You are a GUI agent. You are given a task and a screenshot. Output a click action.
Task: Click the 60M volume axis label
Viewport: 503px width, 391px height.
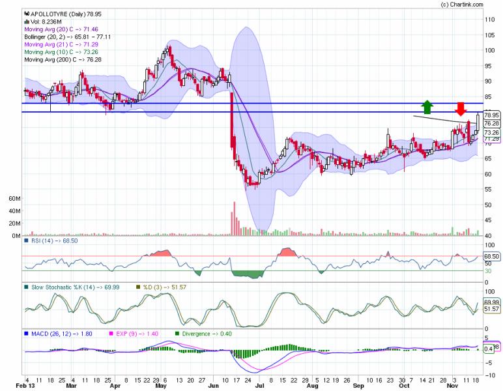(x=15, y=199)
